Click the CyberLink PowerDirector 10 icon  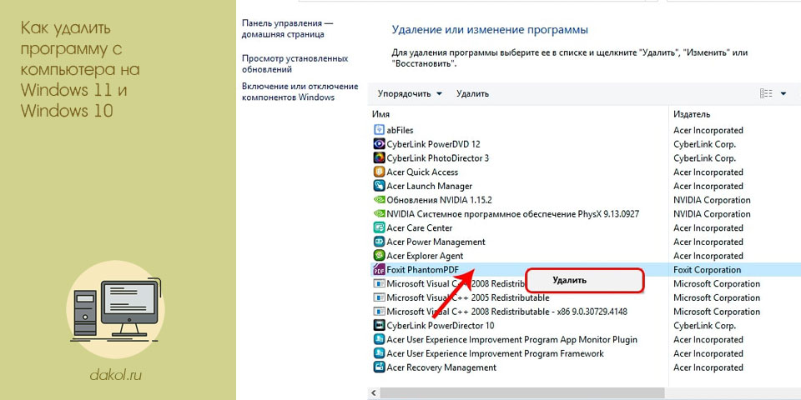tap(379, 326)
